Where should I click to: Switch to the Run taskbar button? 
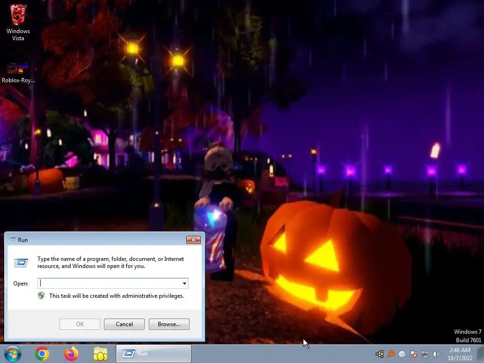(x=154, y=354)
